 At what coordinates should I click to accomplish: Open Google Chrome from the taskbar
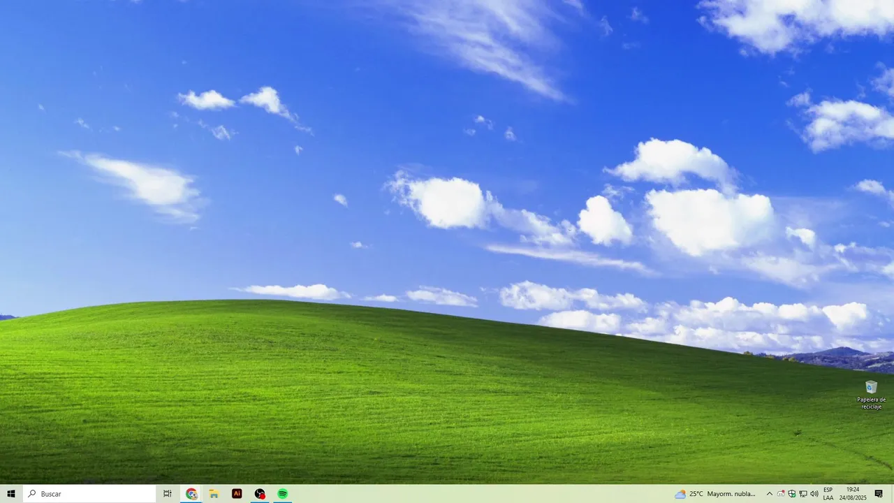tap(191, 494)
